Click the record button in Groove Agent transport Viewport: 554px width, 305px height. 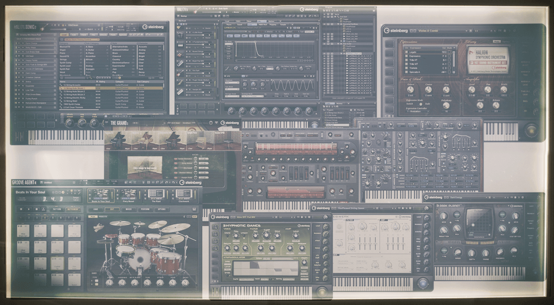pos(37,209)
